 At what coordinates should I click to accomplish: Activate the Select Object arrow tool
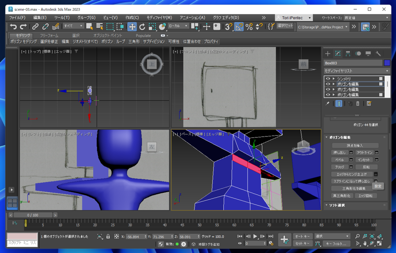(90, 27)
